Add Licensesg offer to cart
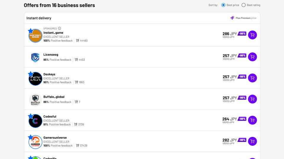284x159 pixels. 252,57
